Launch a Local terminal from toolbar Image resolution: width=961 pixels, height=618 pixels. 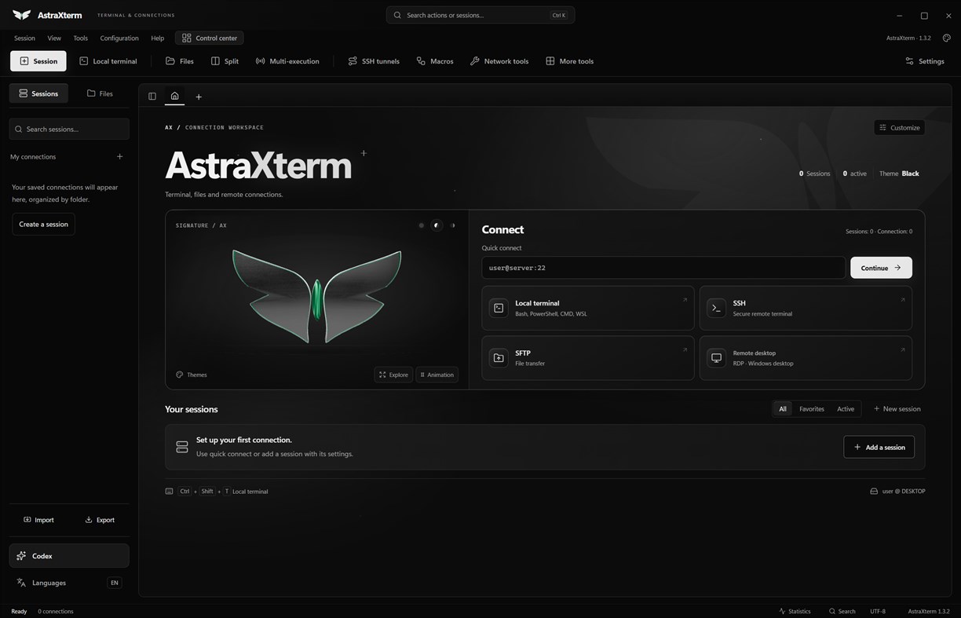click(108, 61)
